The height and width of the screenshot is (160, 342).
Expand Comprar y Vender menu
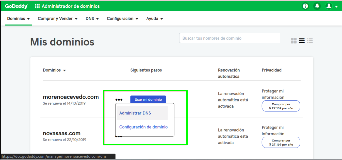pyautogui.click(x=58, y=19)
